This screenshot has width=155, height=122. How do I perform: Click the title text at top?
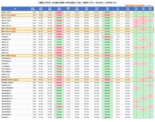(x=77, y=3)
